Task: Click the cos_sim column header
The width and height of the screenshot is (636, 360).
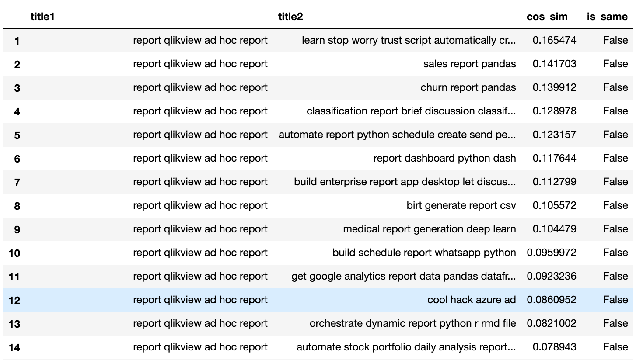Action: point(547,17)
